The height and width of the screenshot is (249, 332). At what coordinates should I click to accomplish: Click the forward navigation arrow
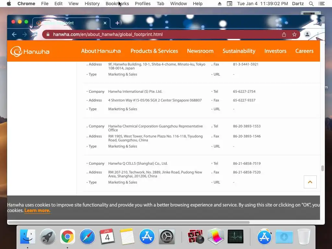click(x=25, y=34)
